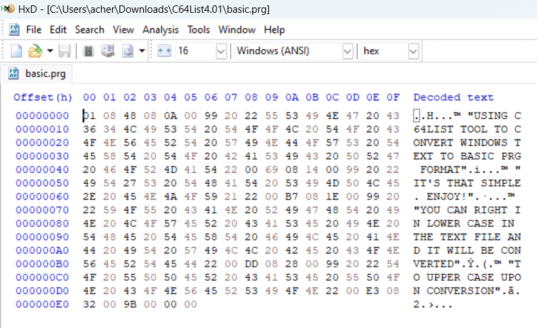537x328 pixels.
Task: Click the Decoded text column header
Action: pyautogui.click(x=453, y=98)
